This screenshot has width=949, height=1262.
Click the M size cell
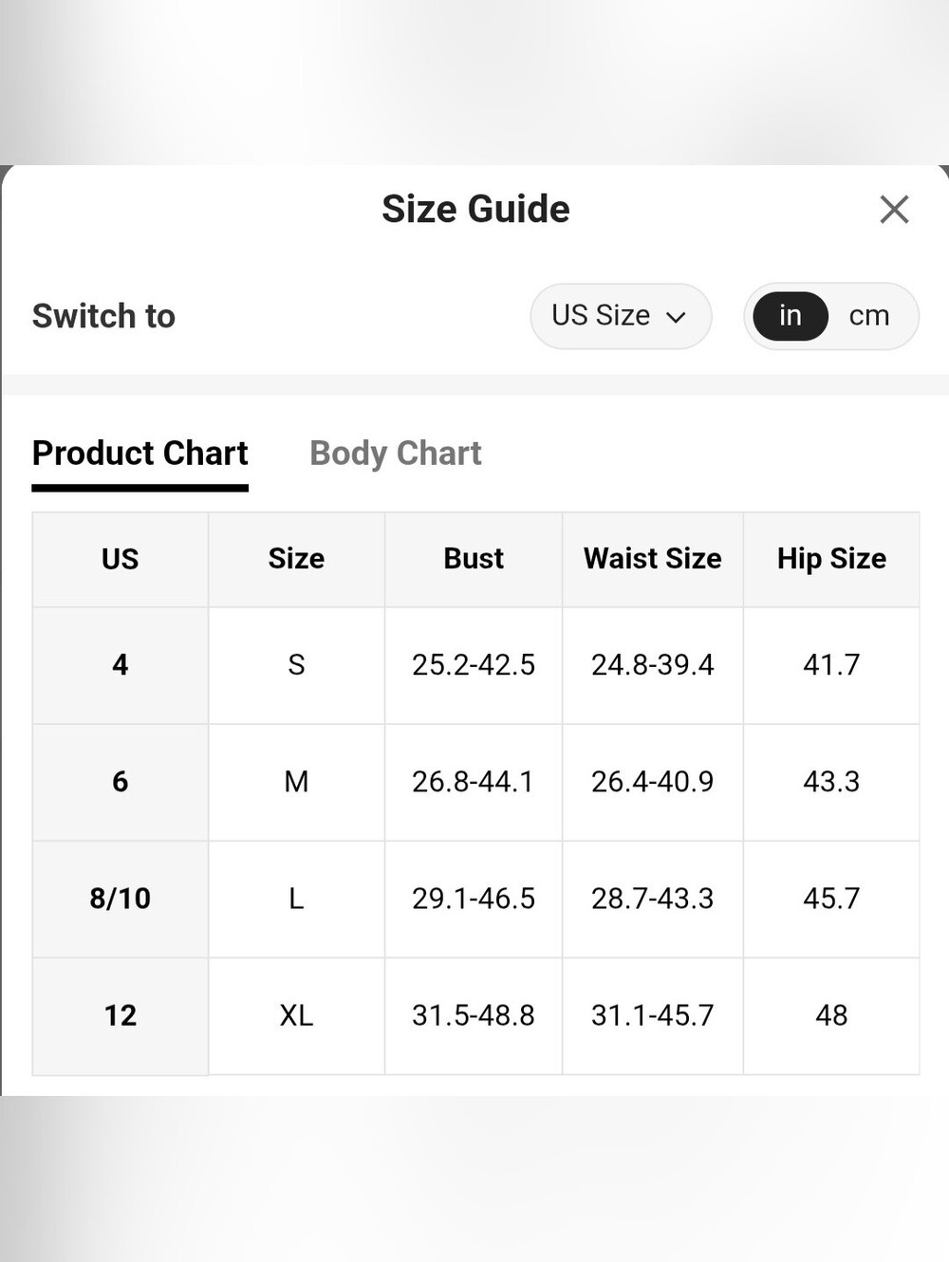tap(296, 782)
